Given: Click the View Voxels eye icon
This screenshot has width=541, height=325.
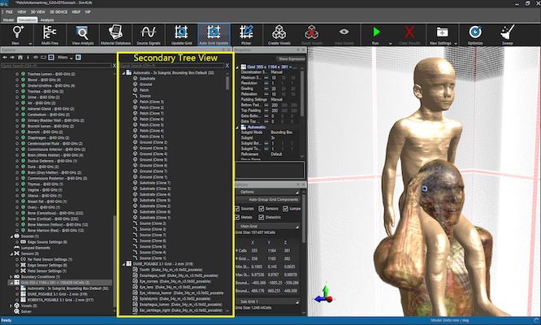Looking at the screenshot, I should (344, 32).
